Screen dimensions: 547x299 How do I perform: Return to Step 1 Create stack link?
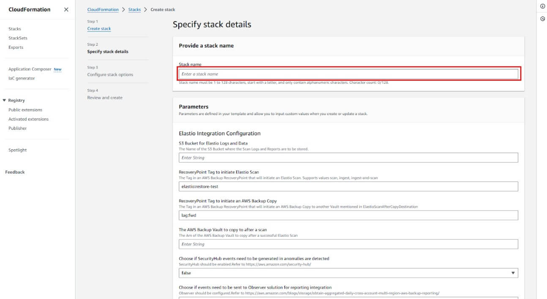point(99,29)
